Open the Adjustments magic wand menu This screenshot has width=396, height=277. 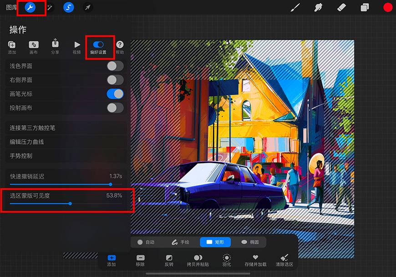click(50, 7)
